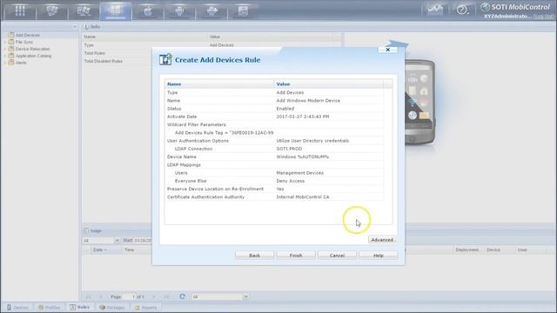557x313 pixels.
Task: Switch to the Devices bottom tab
Action: click(x=17, y=307)
